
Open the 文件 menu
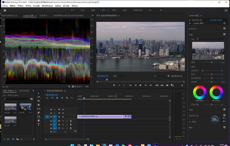[5, 6]
